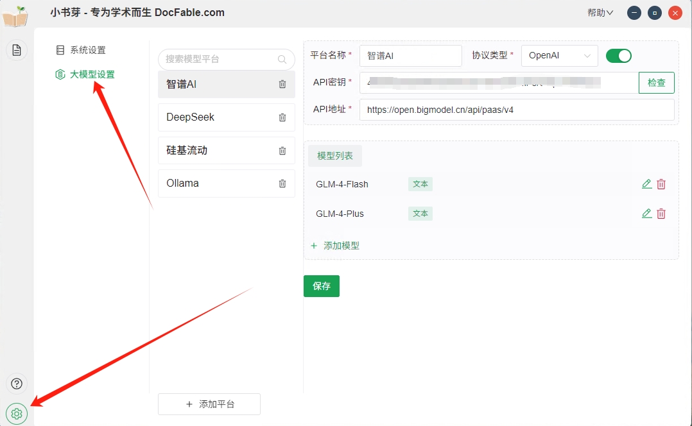
Task: Select 大模型设置 in the sidebar
Action: [x=92, y=74]
